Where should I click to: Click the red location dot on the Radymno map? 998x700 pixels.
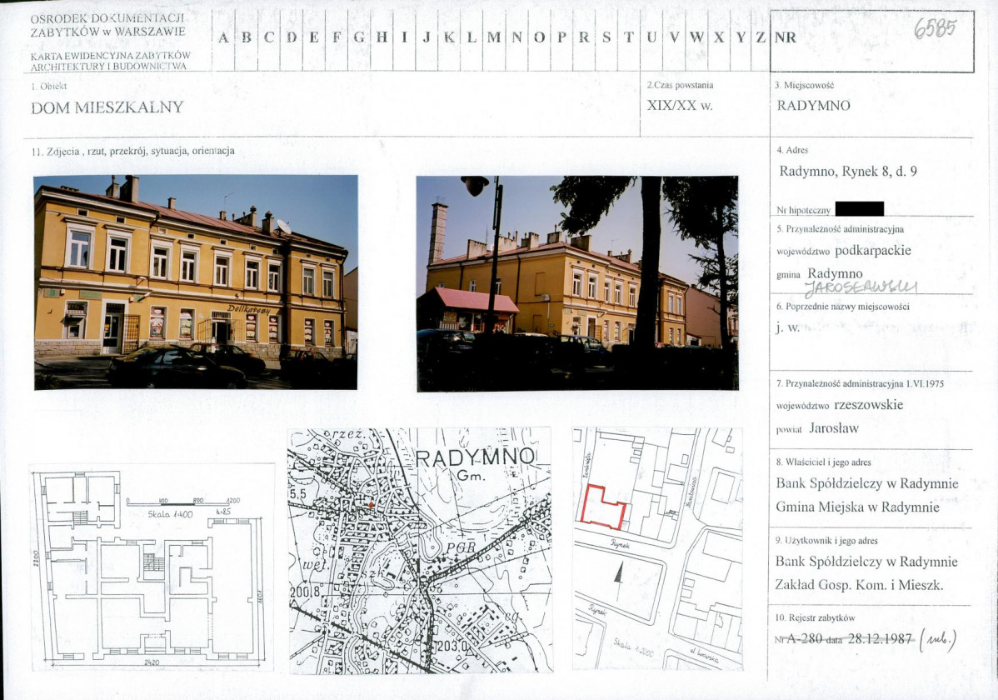coord(371,505)
